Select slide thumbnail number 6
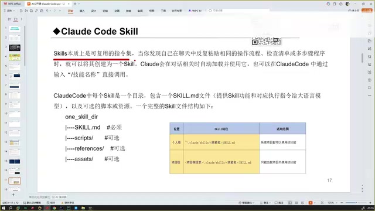The height and width of the screenshot is (211, 375). click(x=15, y=76)
